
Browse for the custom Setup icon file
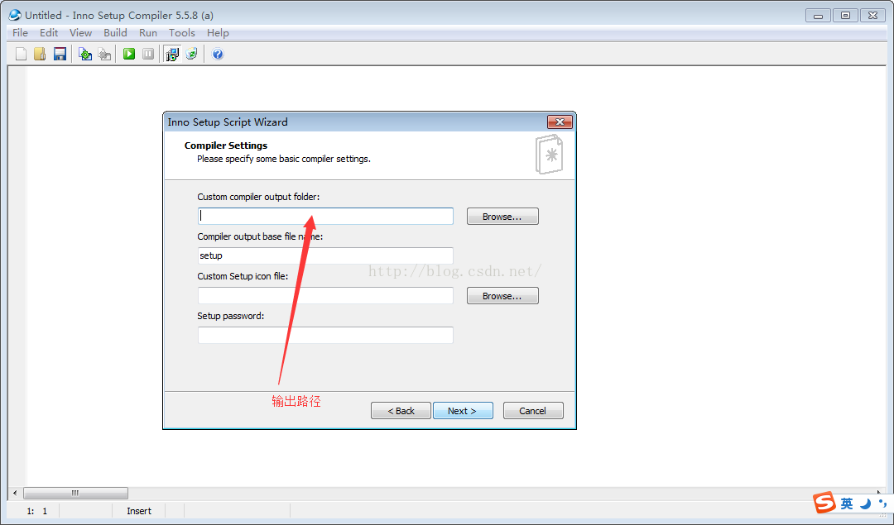(502, 295)
